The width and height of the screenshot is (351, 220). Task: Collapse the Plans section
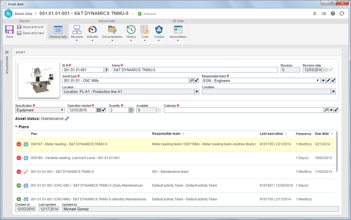click(16, 127)
